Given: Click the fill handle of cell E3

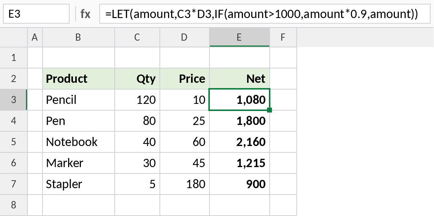Looking at the screenshot, I should (270, 110).
